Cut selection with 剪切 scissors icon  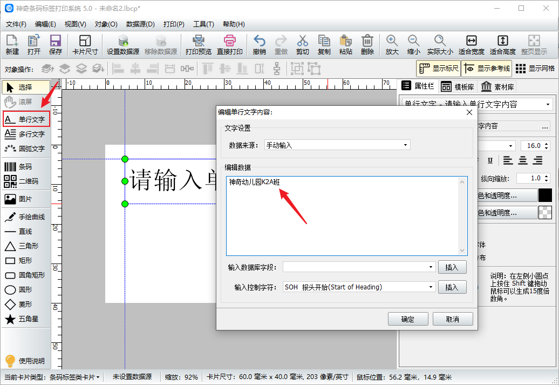click(302, 45)
